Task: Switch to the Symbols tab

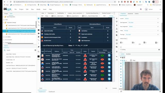Action: [x=128, y=54]
